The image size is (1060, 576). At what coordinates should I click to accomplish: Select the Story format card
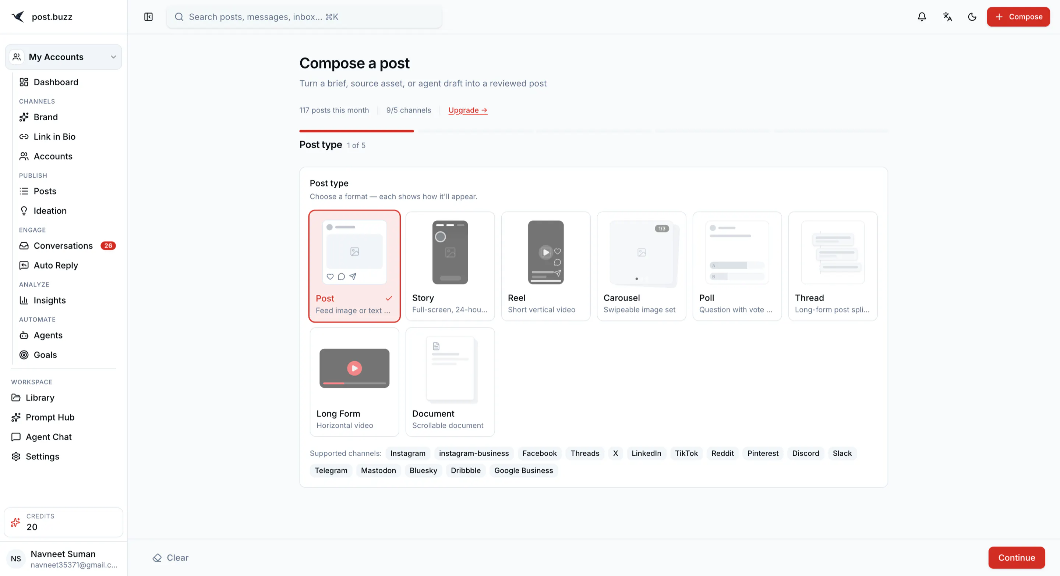(x=450, y=266)
